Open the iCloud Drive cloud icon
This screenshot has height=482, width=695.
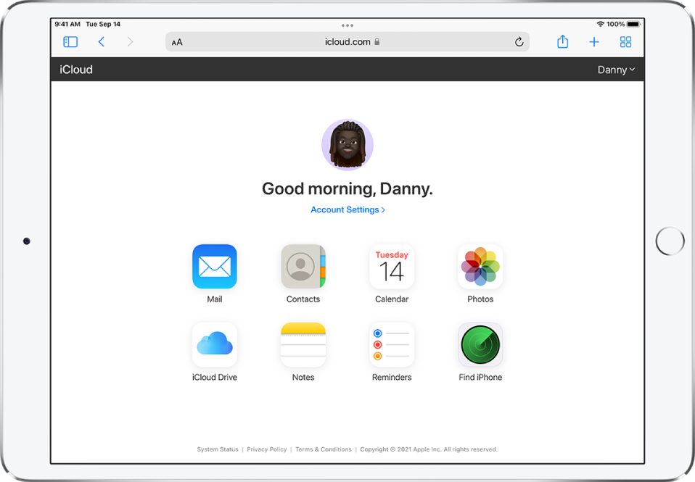pos(215,345)
